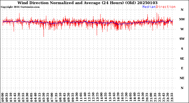
Task: Click the 16:20 time label
Action: (118, 97)
